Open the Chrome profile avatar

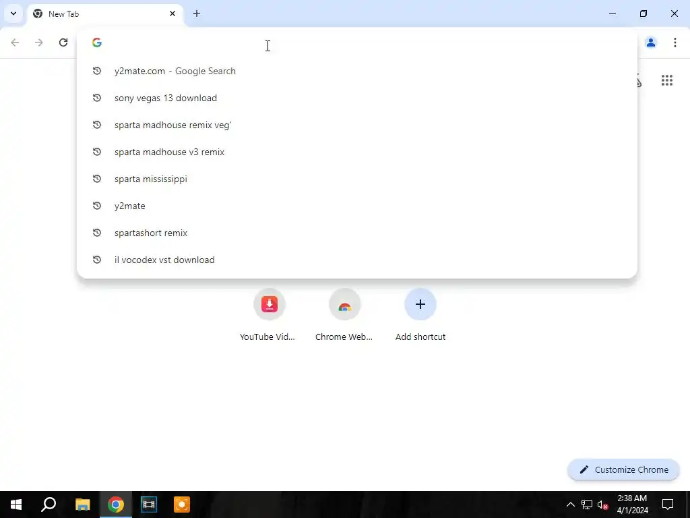651,42
